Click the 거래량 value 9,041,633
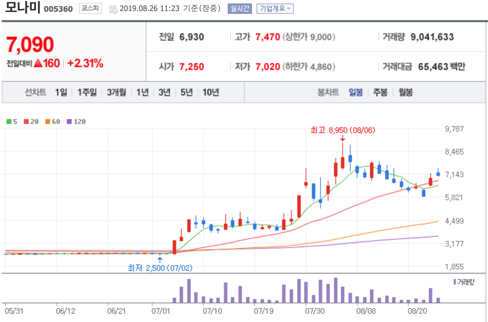The image size is (488, 322). pos(432,37)
